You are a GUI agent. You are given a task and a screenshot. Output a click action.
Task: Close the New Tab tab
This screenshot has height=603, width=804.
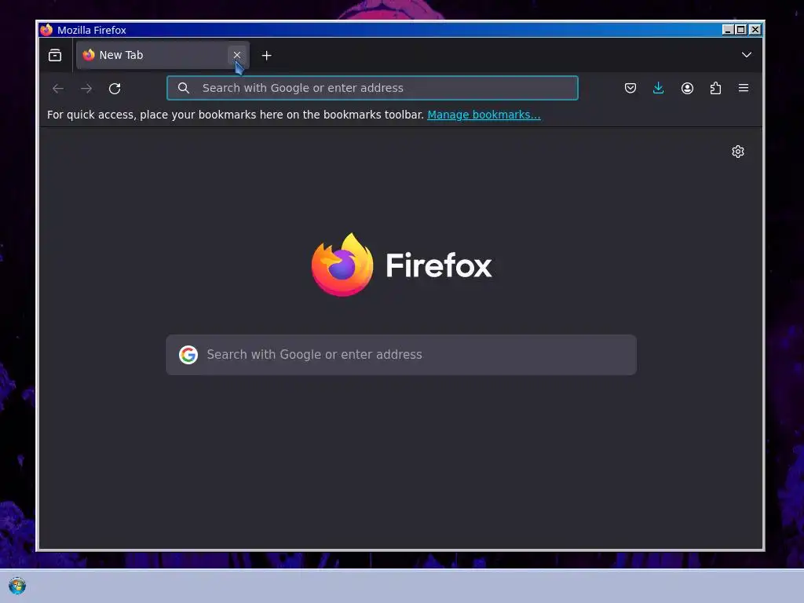click(237, 55)
